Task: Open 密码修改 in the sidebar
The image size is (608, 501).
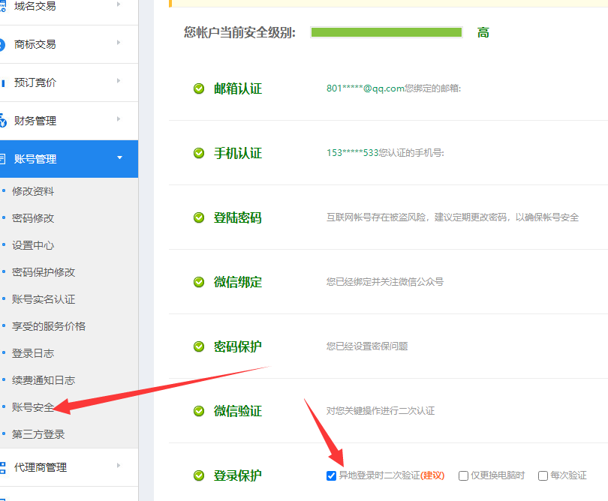Action: click(33, 218)
